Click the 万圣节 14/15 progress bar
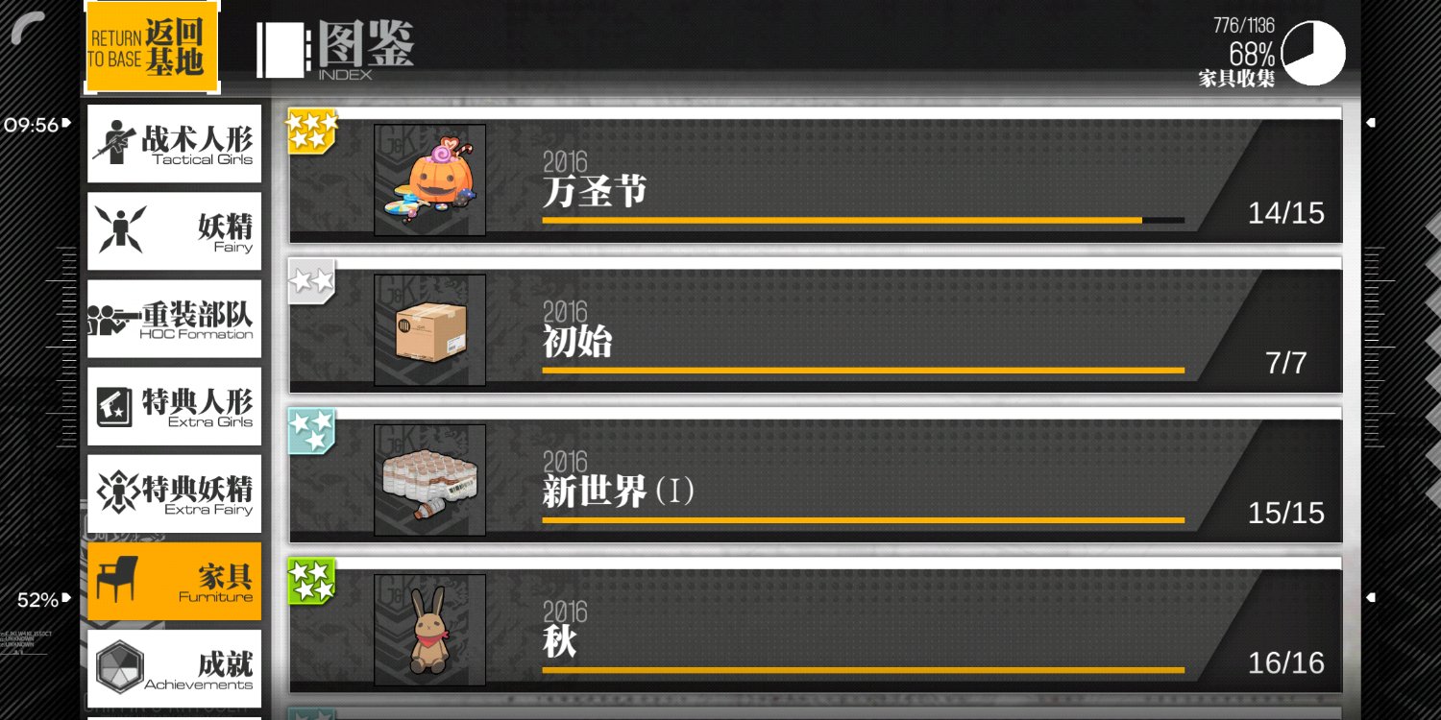Viewport: 1441px width, 720px height. pyautogui.click(x=863, y=221)
